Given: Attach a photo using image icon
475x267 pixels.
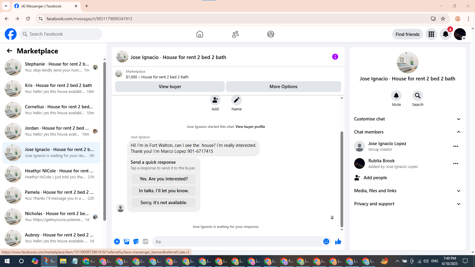Looking at the screenshot, I should [126, 241].
